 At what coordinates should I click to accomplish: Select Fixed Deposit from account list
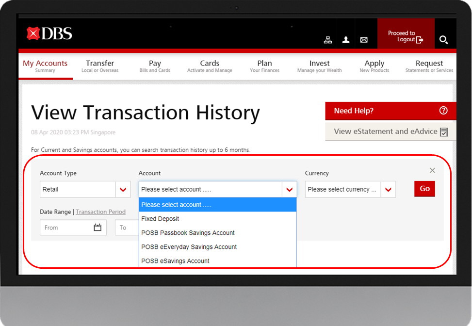point(160,219)
